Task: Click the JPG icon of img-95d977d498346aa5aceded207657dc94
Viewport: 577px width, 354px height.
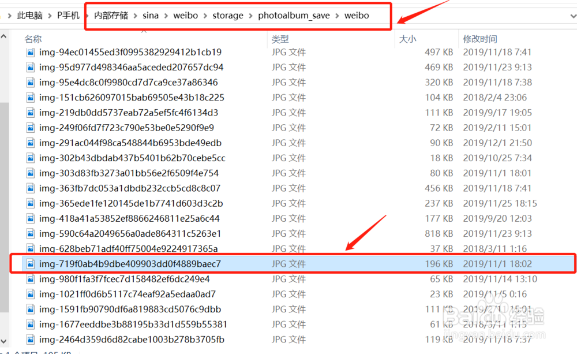Action: tap(31, 68)
